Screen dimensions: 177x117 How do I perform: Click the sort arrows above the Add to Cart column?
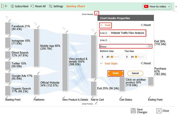point(93,30)
